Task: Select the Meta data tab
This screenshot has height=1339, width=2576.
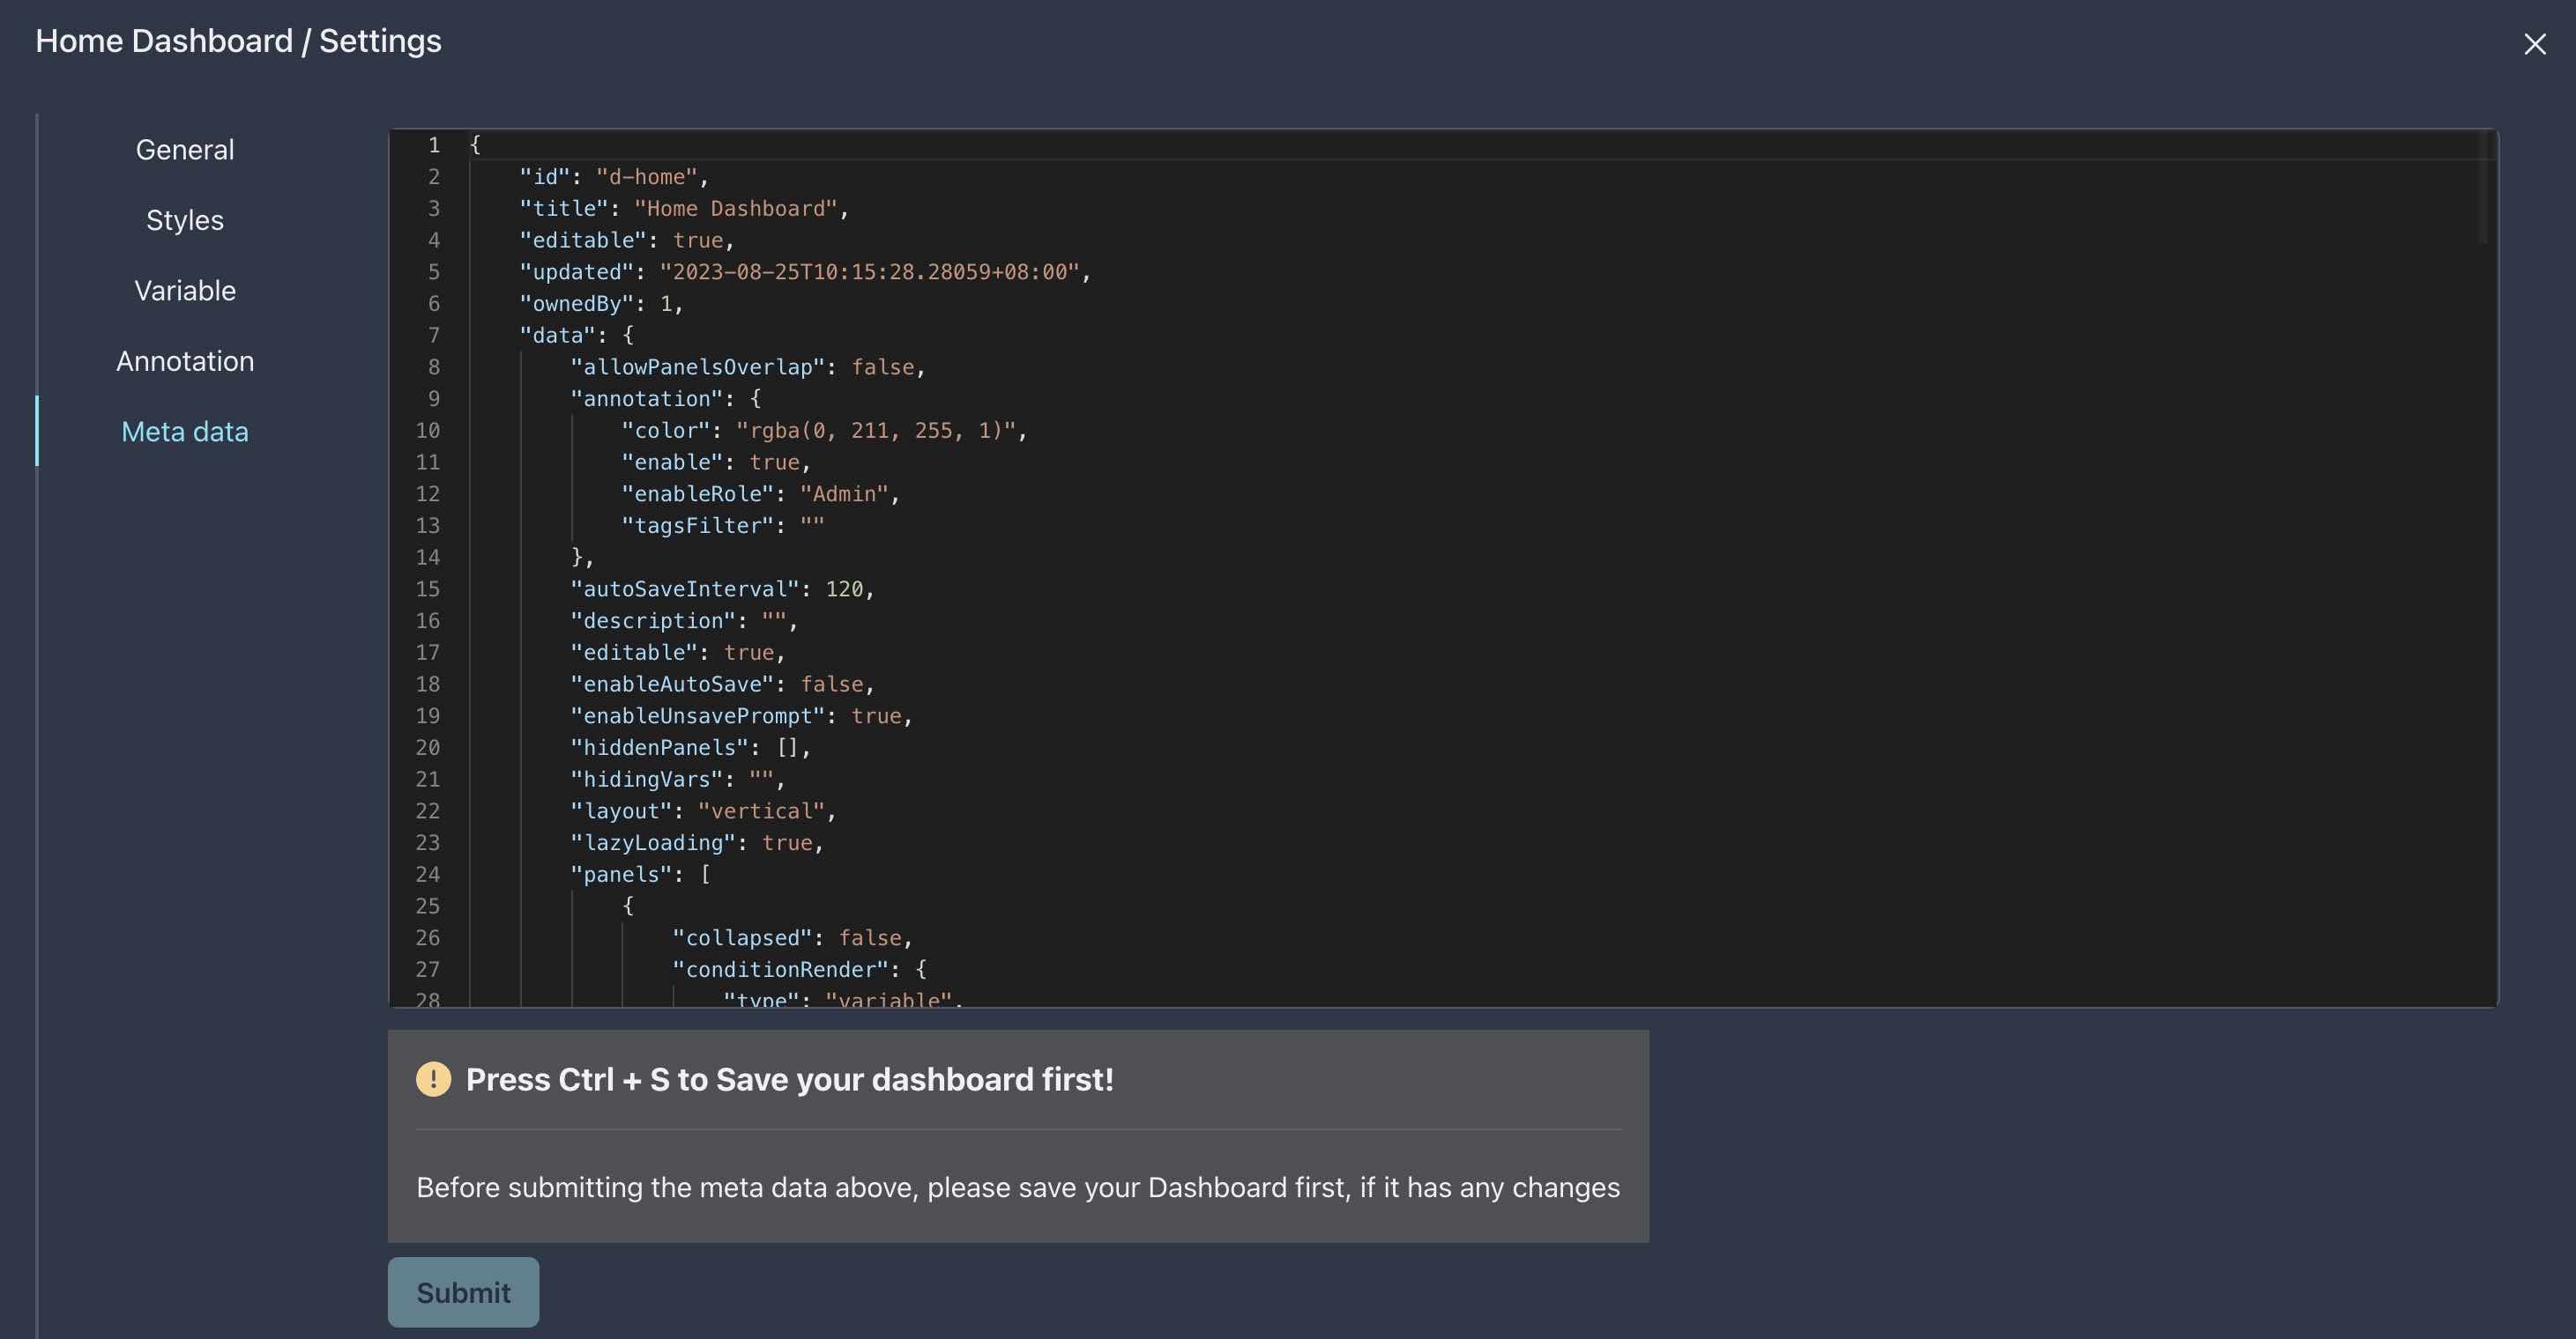Action: pos(185,432)
